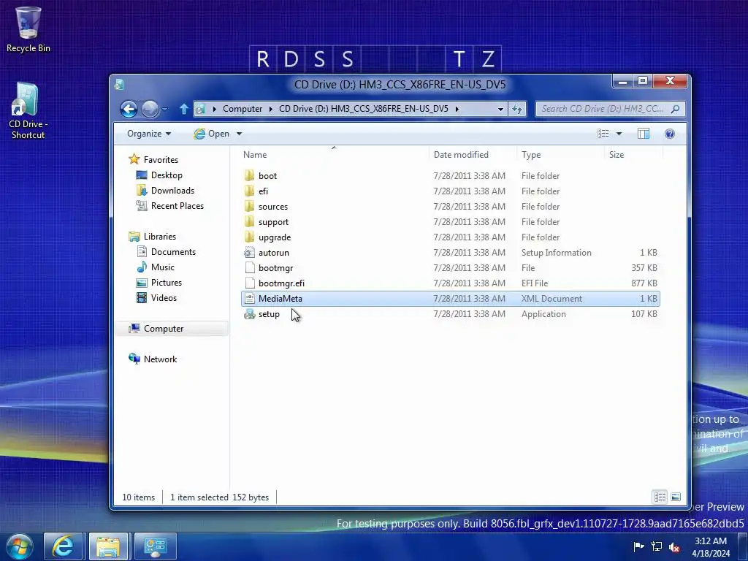Click the window icon in title bar

119,85
